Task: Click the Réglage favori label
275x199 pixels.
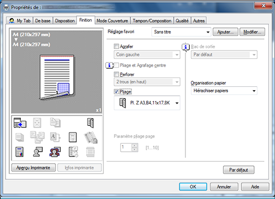Action: click(x=121, y=32)
